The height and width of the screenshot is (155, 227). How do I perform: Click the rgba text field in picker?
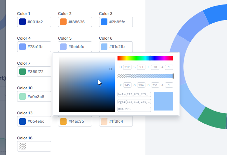click(x=134, y=102)
